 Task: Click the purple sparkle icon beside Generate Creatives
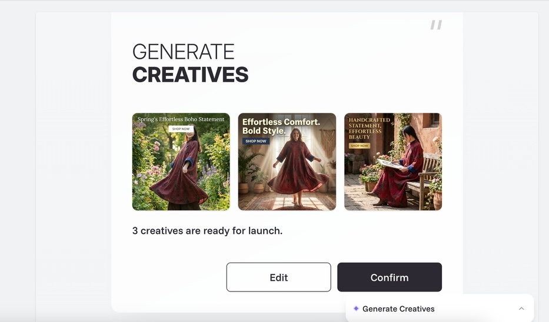356,308
